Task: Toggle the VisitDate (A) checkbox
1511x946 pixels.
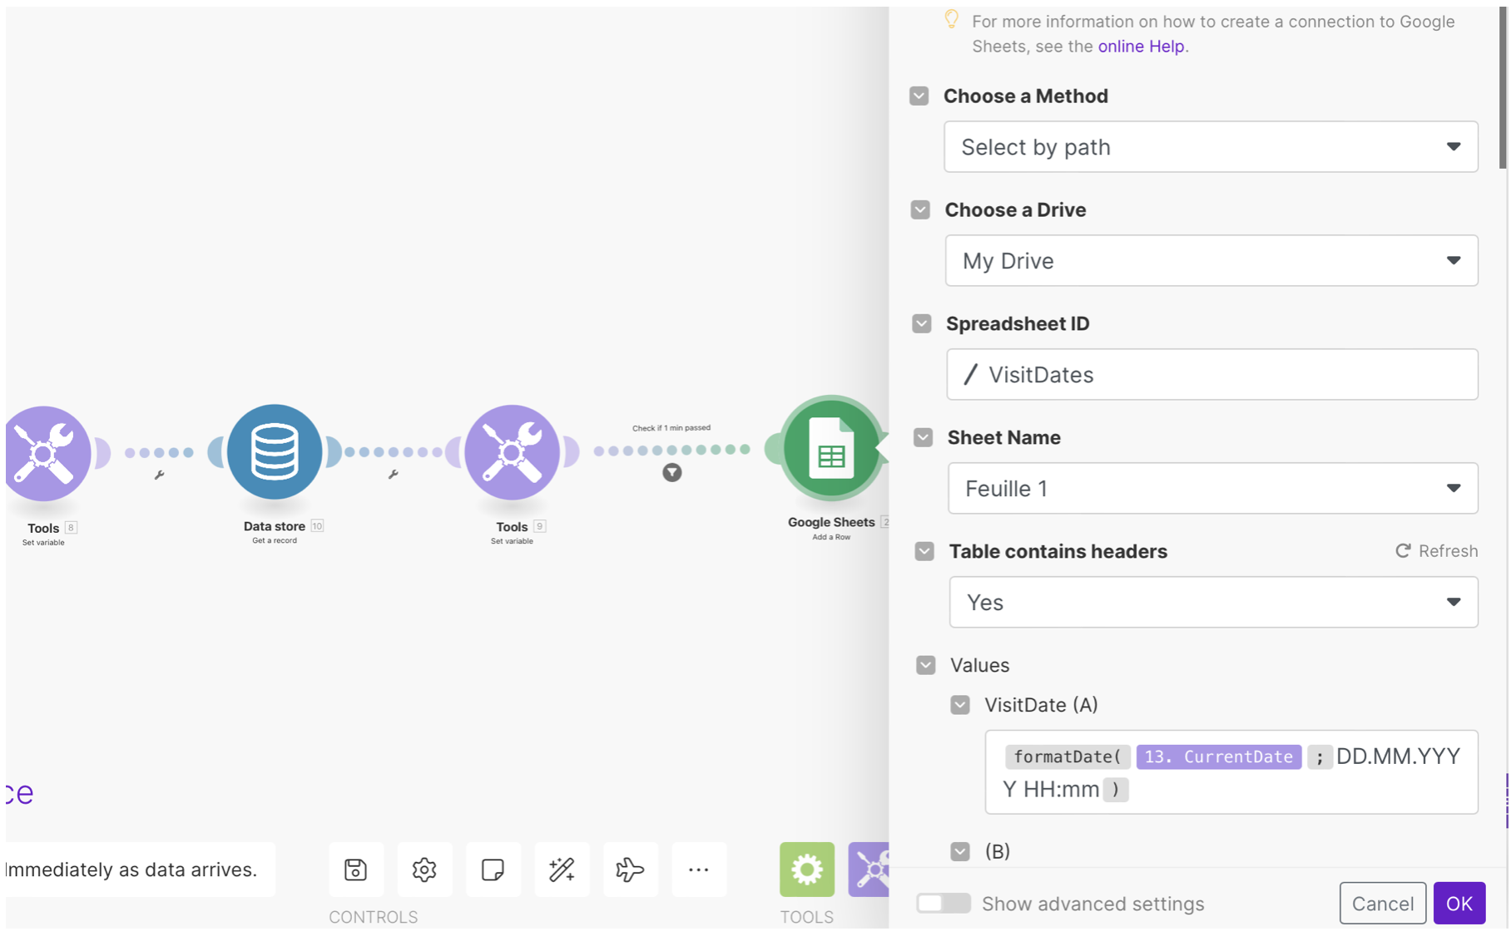Action: pyautogui.click(x=960, y=705)
